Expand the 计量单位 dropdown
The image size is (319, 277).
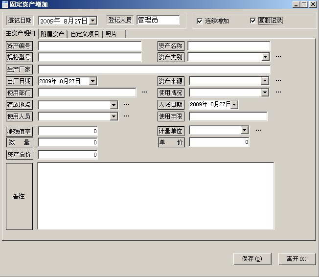(x=245, y=130)
